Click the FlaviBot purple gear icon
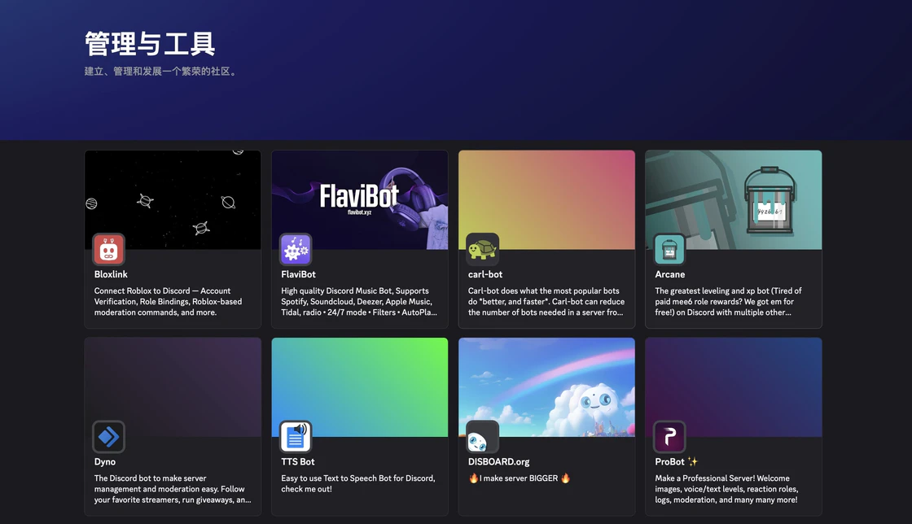 296,250
